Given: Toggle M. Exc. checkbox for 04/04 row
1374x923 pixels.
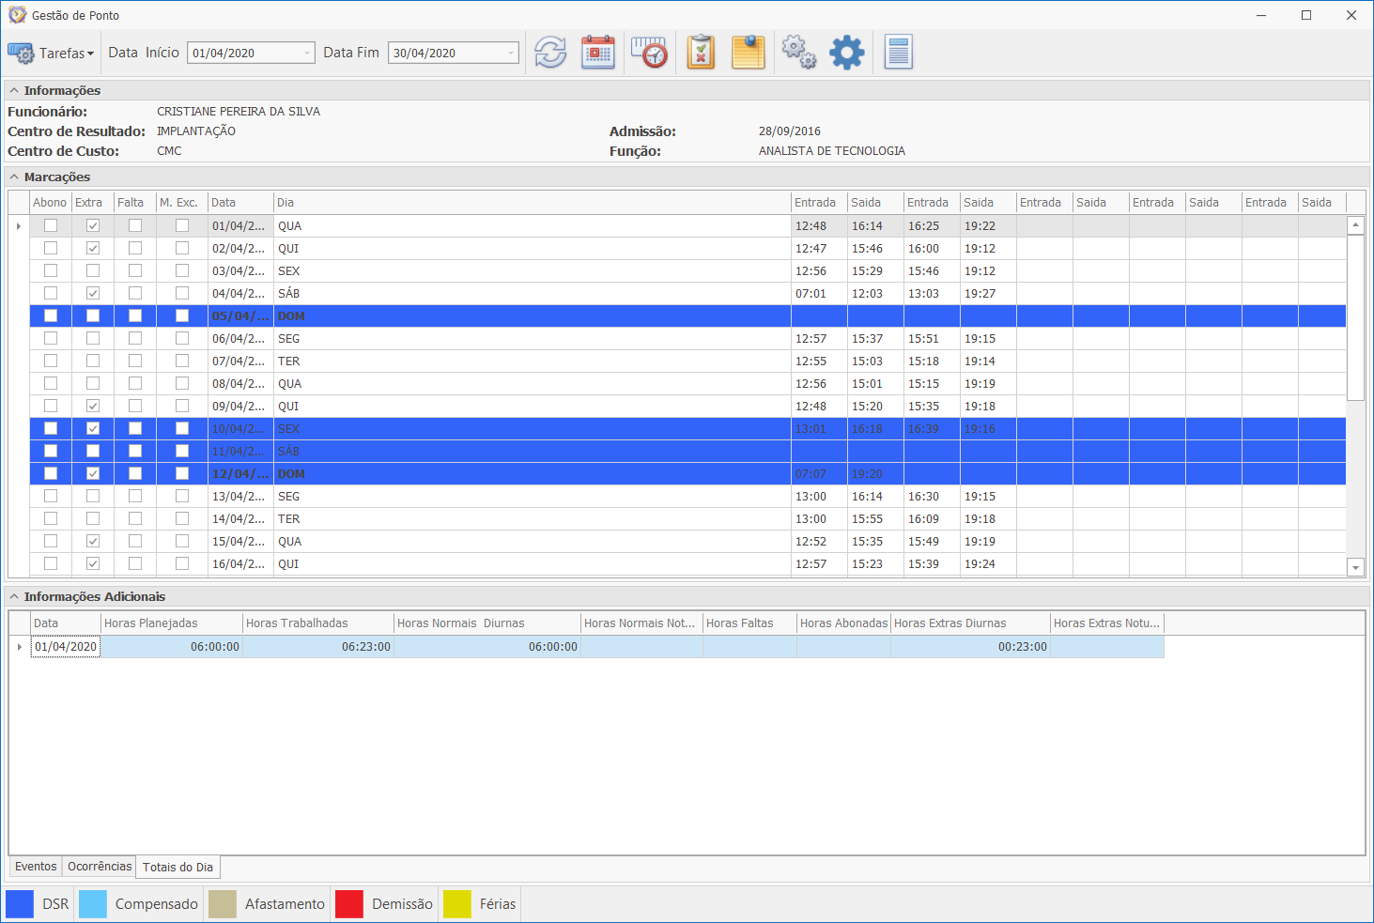Looking at the screenshot, I should tap(182, 293).
